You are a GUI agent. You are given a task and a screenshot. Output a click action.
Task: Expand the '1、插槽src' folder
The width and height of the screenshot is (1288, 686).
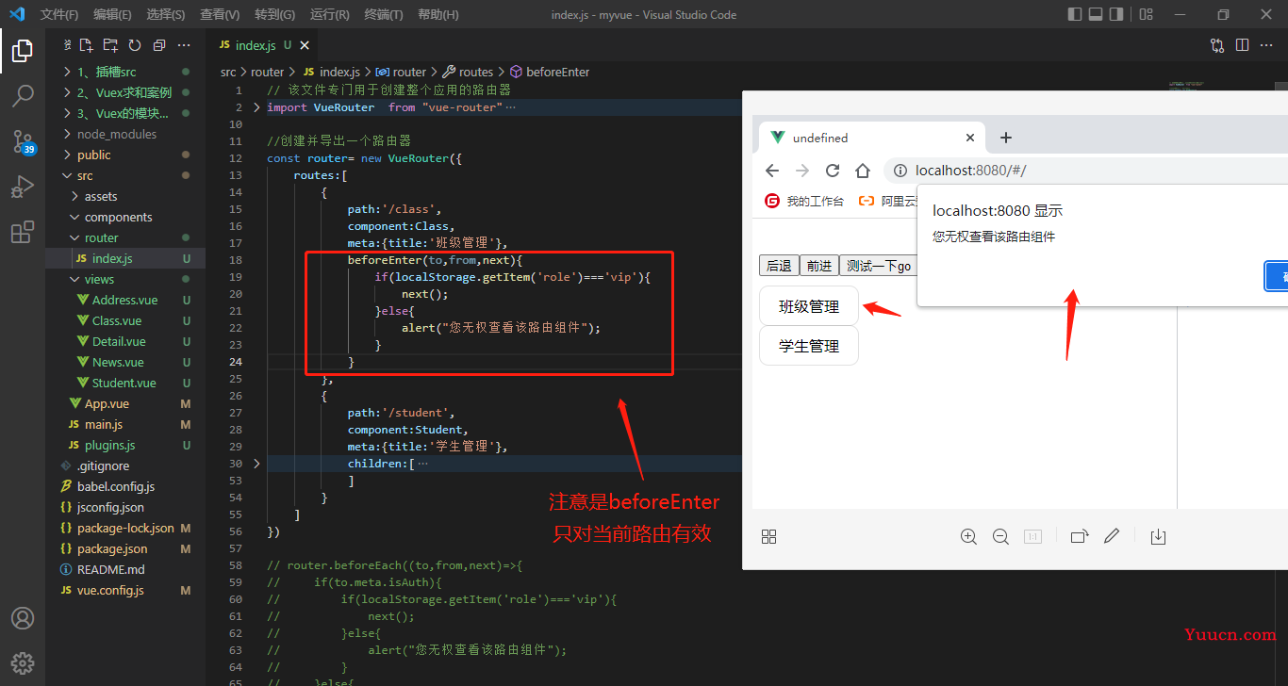pyautogui.click(x=125, y=72)
